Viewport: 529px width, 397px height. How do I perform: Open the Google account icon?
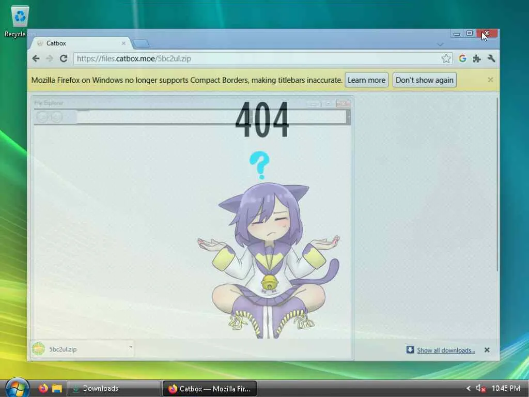click(x=462, y=58)
